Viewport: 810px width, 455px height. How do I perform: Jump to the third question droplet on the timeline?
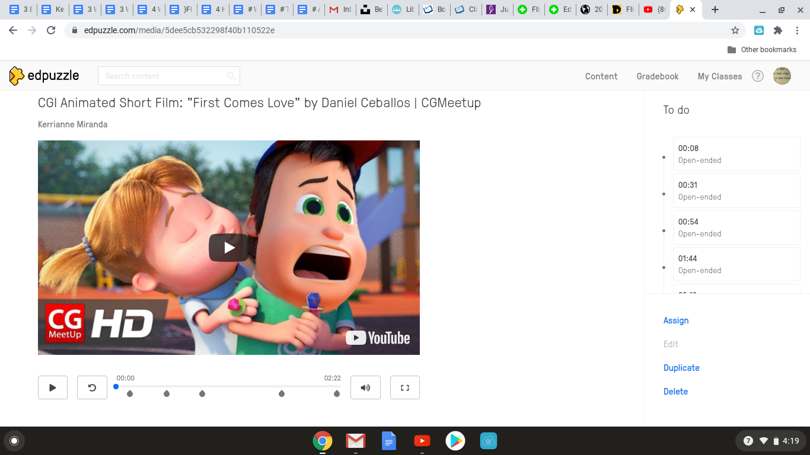pyautogui.click(x=202, y=393)
